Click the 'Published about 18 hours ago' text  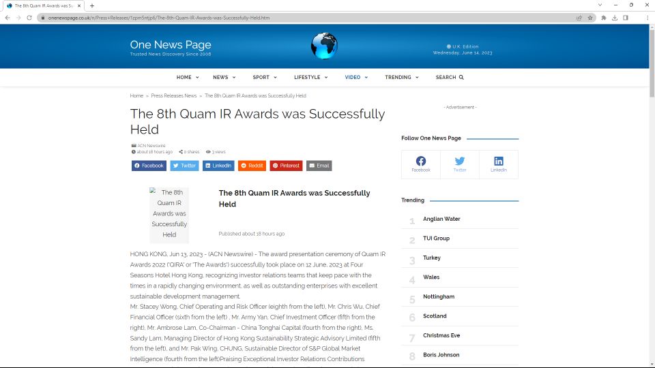[252, 234]
